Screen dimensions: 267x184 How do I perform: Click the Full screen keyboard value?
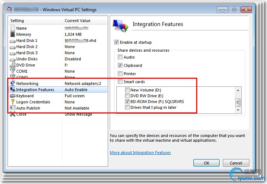(x=74, y=96)
